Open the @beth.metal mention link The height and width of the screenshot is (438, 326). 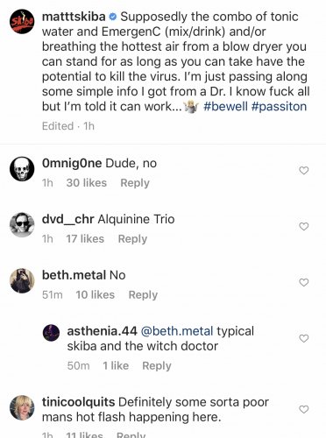coord(177,331)
